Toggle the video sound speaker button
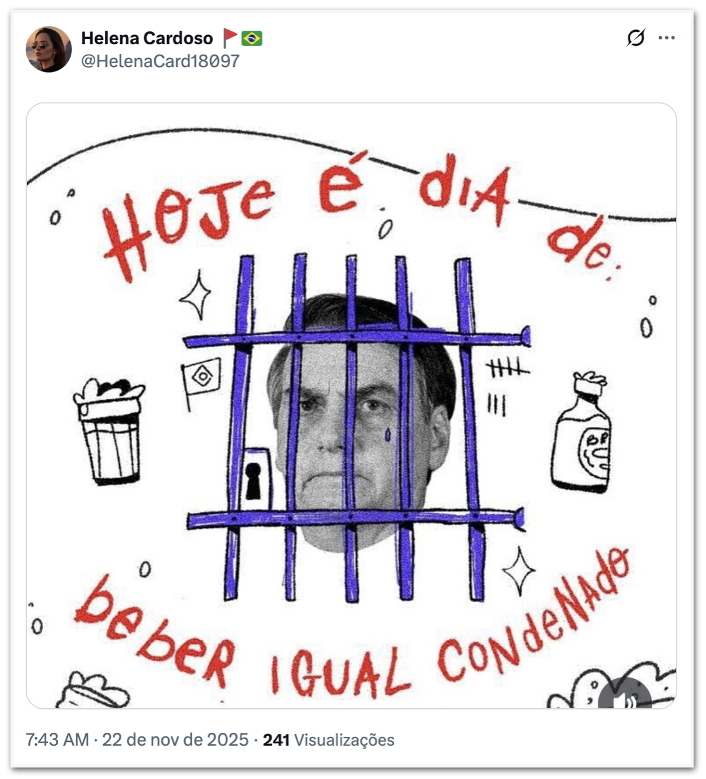Viewport: 706px width, 779px height. click(x=624, y=699)
